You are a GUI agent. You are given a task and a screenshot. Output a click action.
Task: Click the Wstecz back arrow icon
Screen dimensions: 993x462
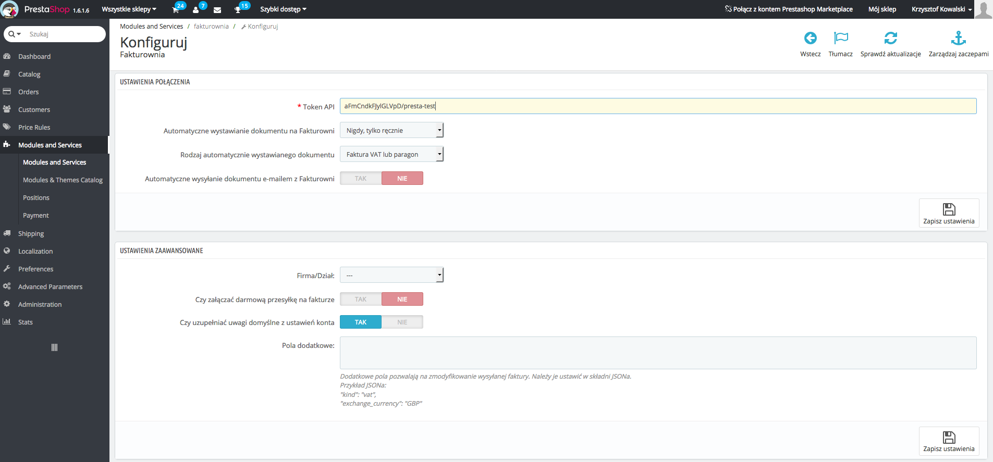(x=810, y=39)
